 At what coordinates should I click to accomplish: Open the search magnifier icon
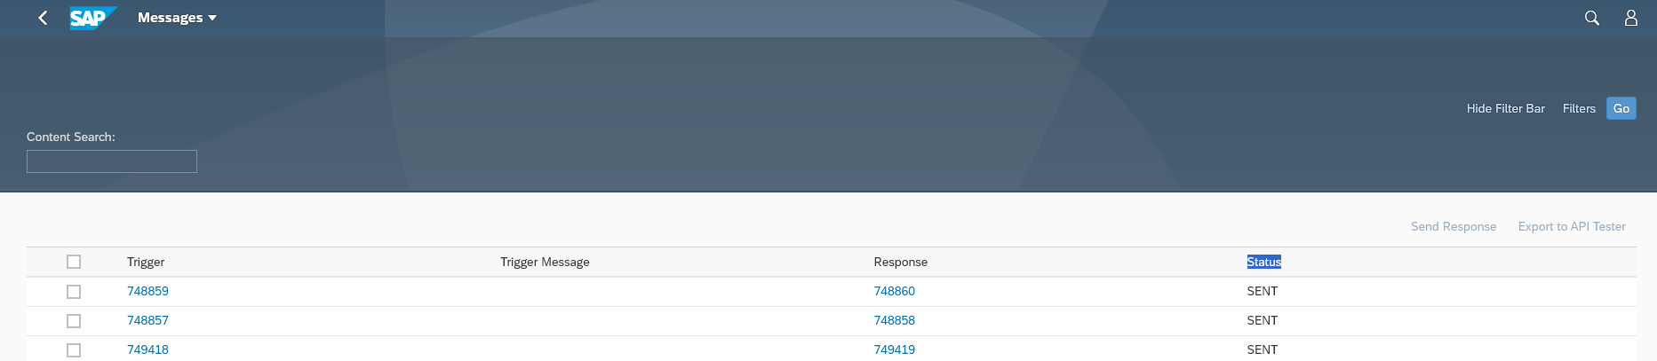tap(1591, 18)
